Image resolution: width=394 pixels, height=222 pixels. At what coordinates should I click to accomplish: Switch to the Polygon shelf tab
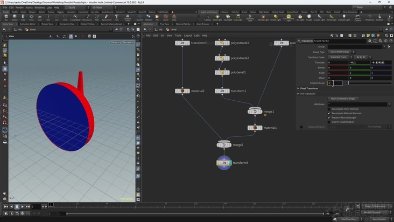pyautogui.click(x=32, y=12)
